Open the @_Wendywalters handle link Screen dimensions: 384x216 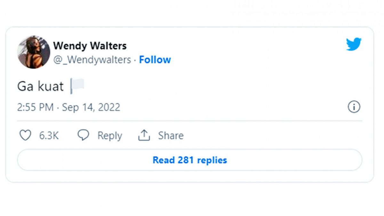click(92, 60)
